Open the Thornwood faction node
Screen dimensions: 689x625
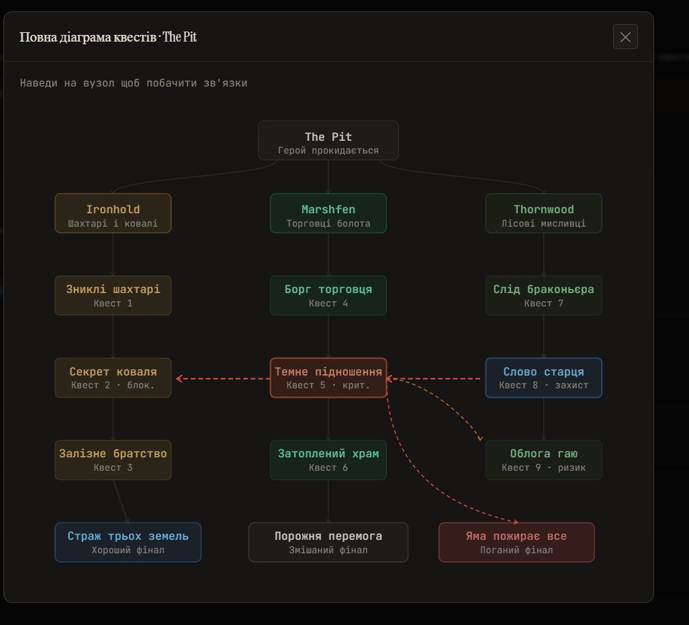point(543,213)
